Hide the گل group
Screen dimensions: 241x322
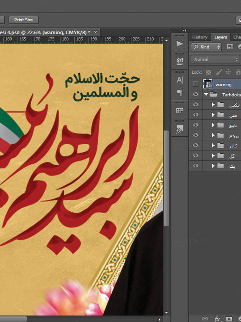pos(195,155)
